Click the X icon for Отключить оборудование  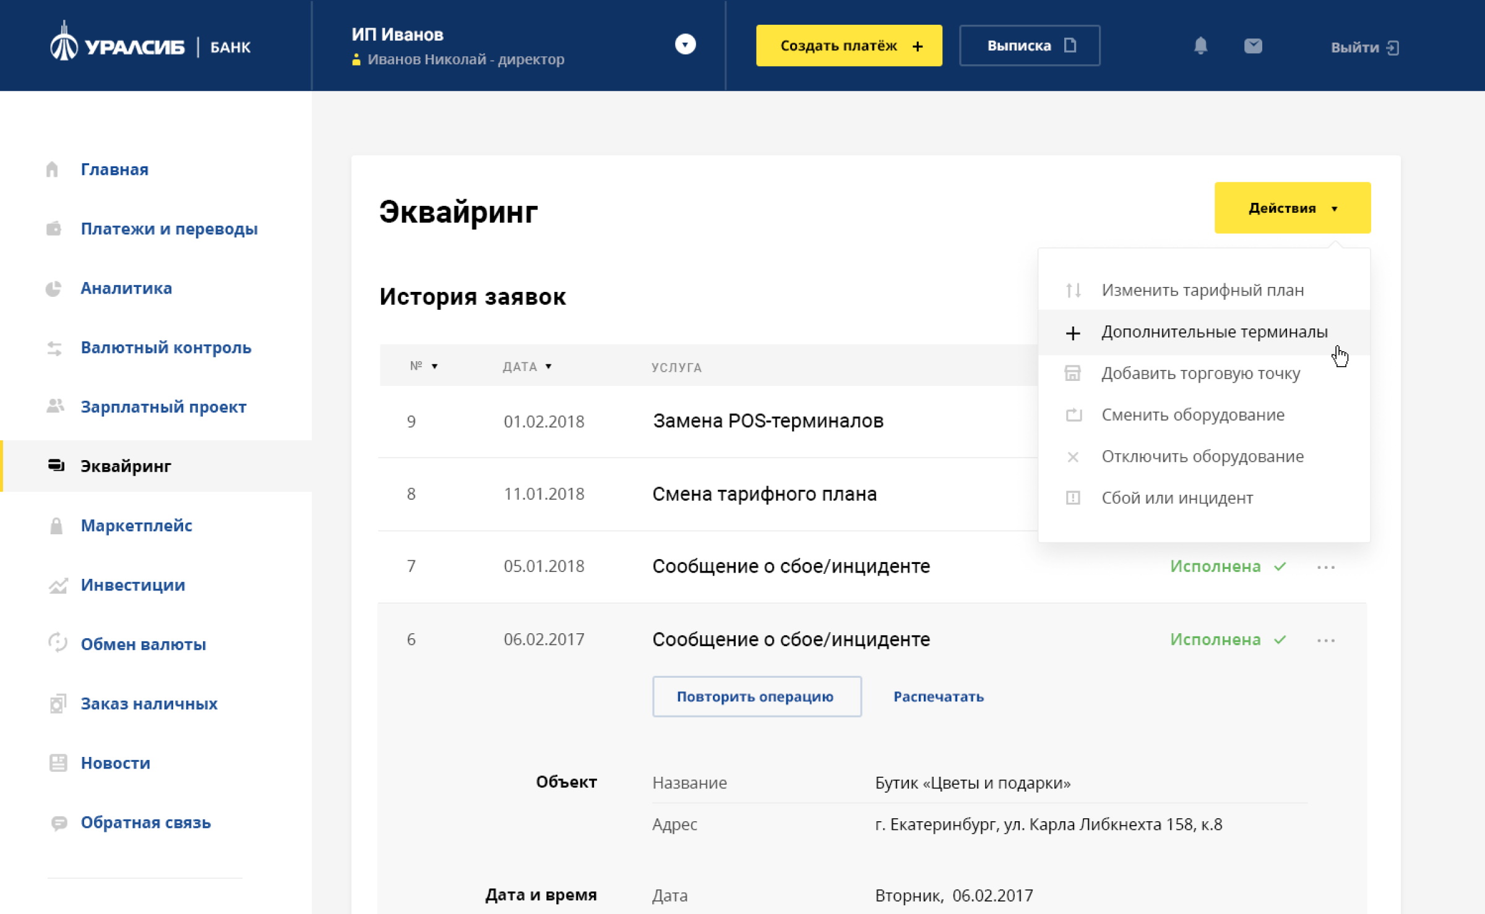(x=1073, y=456)
